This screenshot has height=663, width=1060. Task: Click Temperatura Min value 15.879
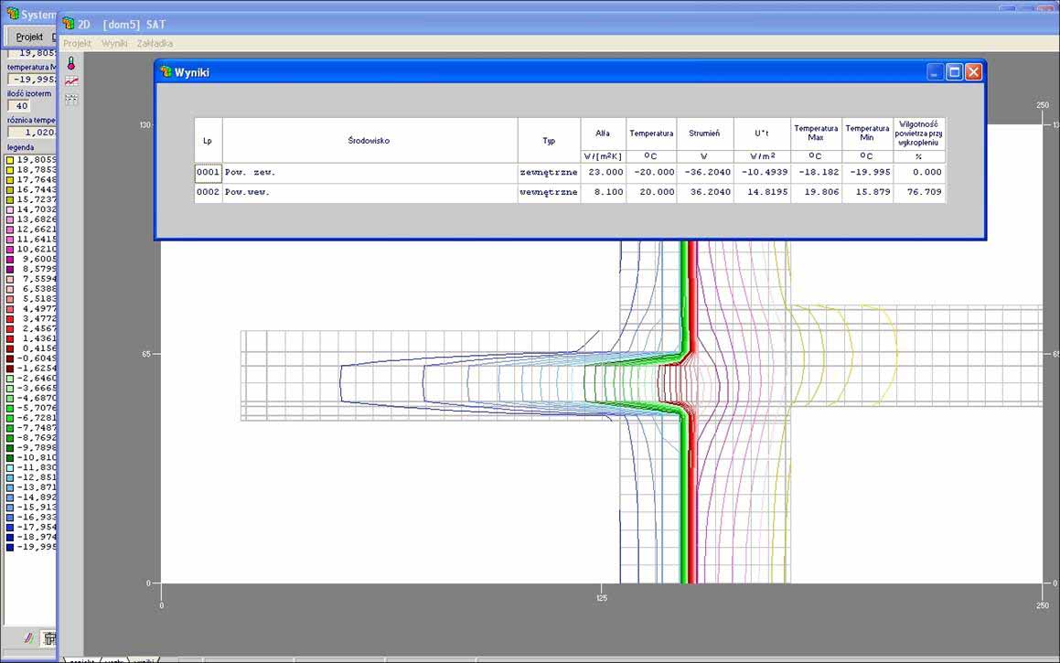(867, 192)
